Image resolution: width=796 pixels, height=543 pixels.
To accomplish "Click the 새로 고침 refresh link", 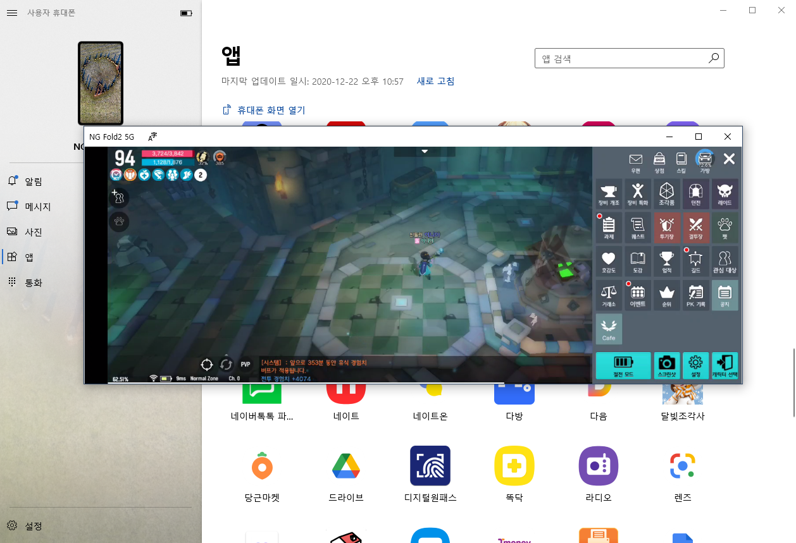I will [435, 81].
